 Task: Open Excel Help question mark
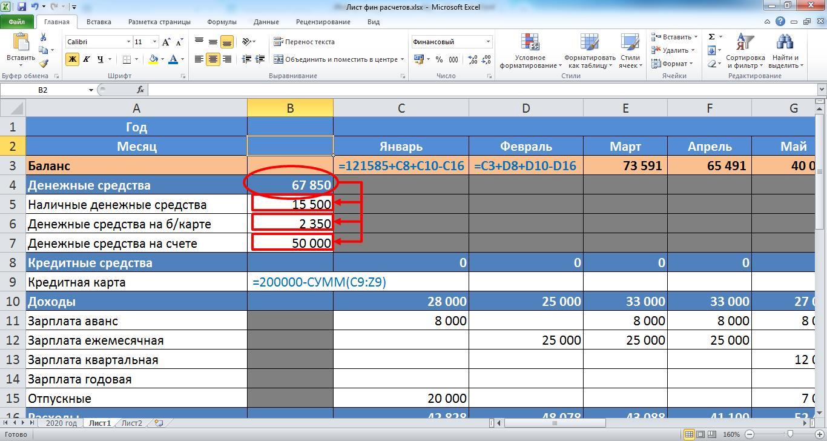pyautogui.click(x=780, y=22)
